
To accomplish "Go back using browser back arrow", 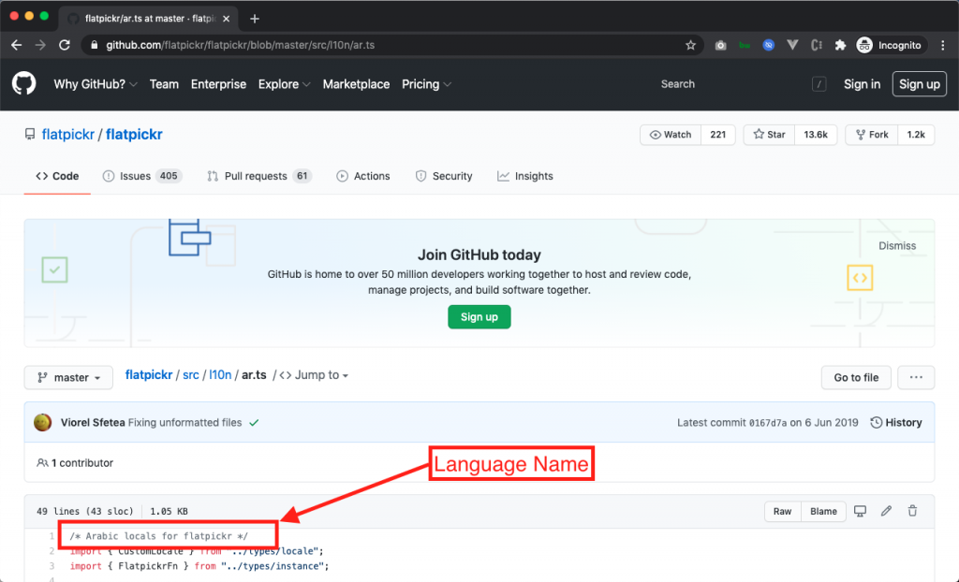I will click(x=17, y=45).
